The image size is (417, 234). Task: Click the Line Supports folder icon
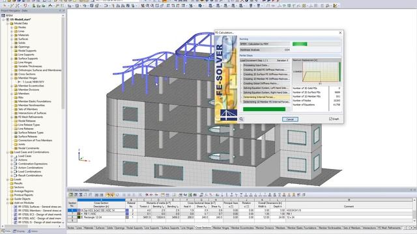click(16, 55)
